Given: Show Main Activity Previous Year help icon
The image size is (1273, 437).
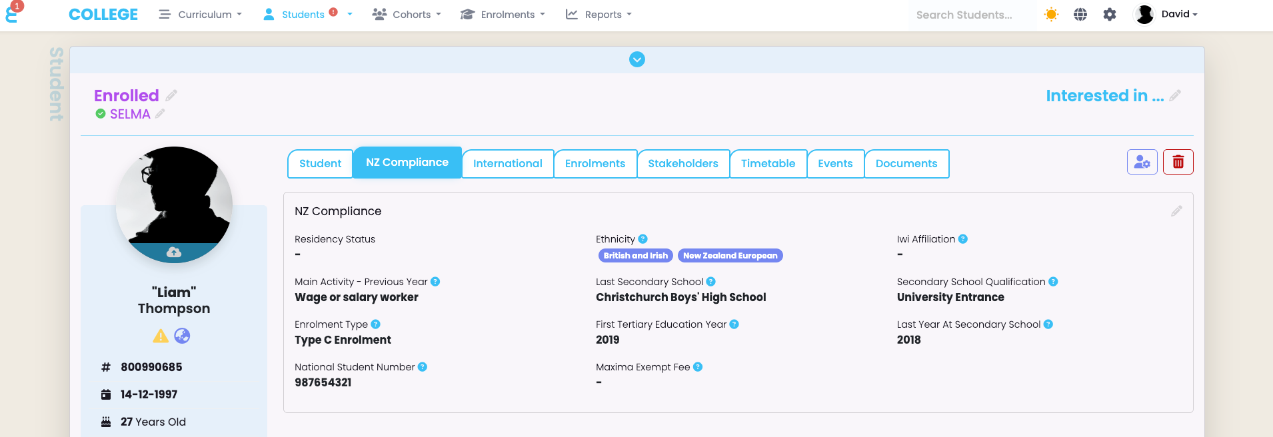Looking at the screenshot, I should tap(435, 282).
